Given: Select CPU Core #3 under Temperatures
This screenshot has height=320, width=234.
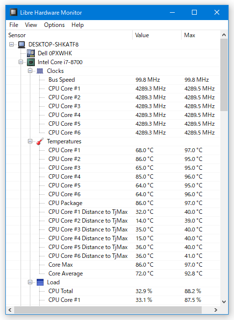Looking at the screenshot, I should coord(113,168).
